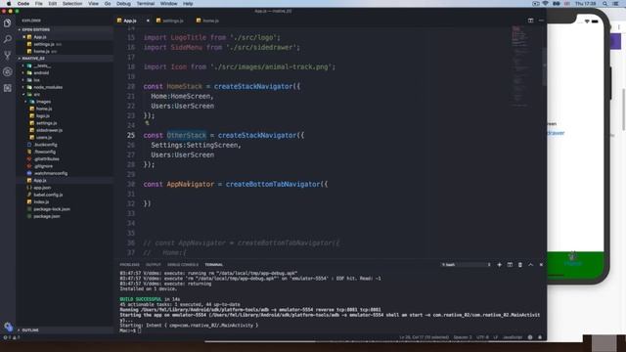
Task: Open the bash terminal selector dropdown
Action: (x=466, y=265)
